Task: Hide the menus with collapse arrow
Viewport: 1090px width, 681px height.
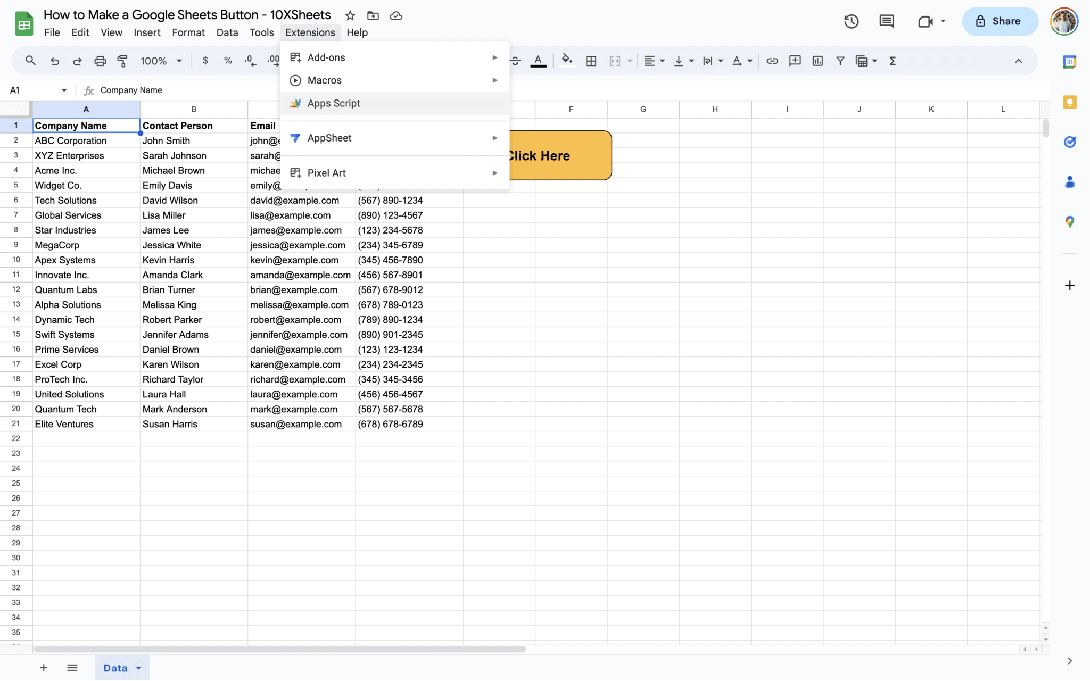Action: (x=1018, y=61)
